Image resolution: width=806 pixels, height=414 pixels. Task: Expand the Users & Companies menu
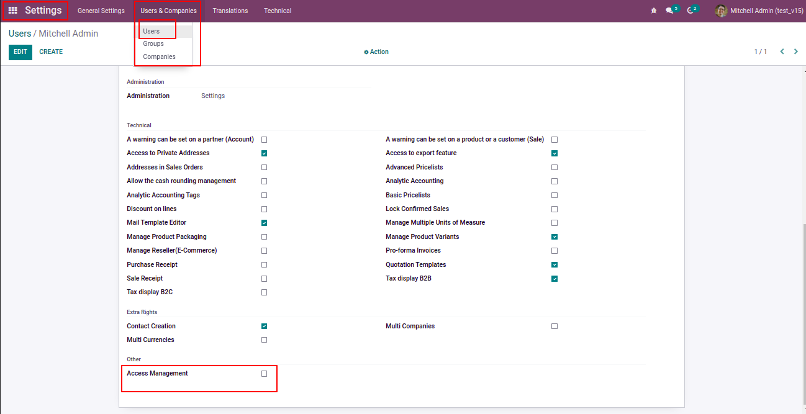pos(168,11)
